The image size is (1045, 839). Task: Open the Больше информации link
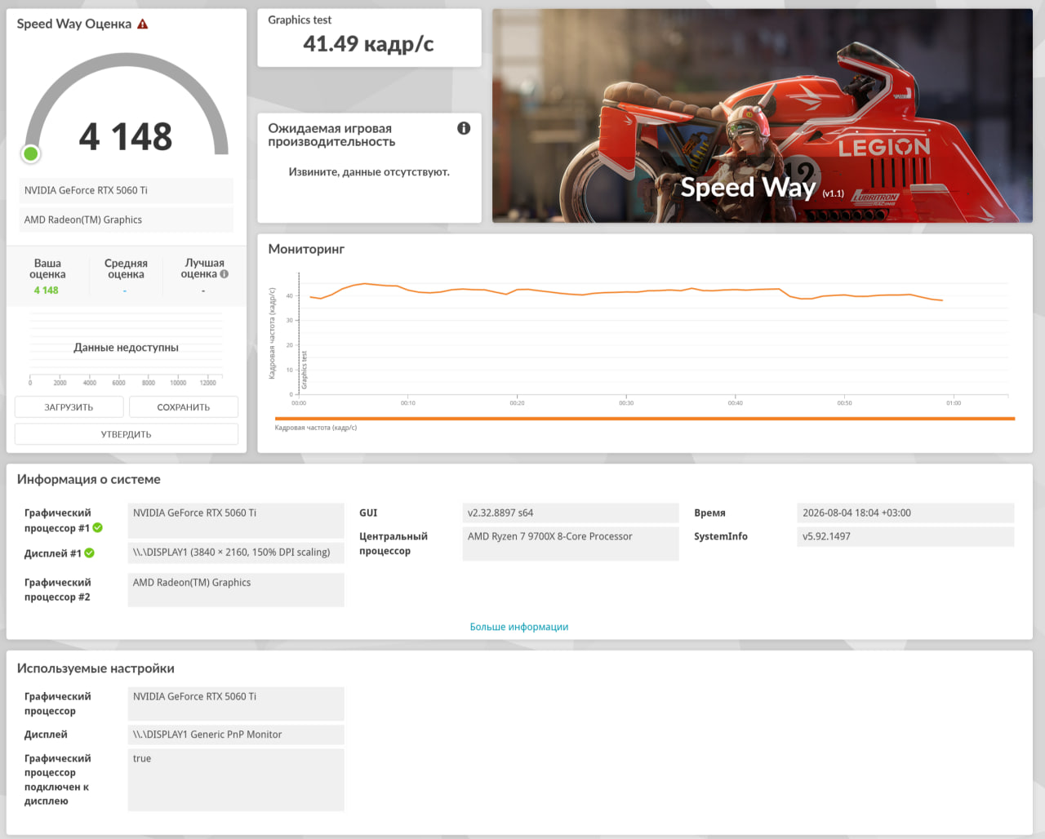(x=519, y=627)
